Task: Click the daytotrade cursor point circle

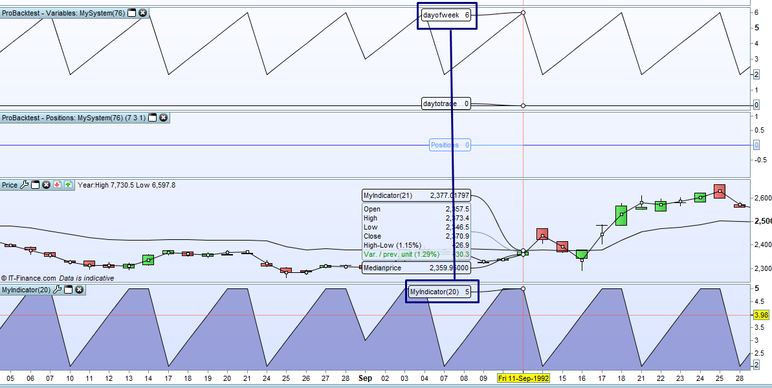Action: coord(523,105)
